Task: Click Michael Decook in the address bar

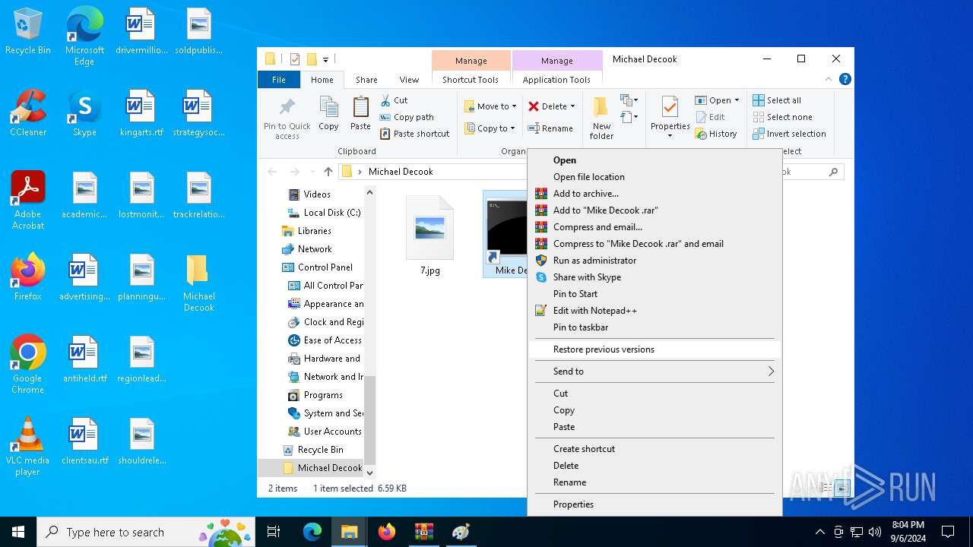Action: [401, 172]
